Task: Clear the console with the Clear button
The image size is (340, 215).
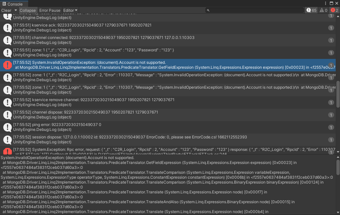Action: click(6, 10)
